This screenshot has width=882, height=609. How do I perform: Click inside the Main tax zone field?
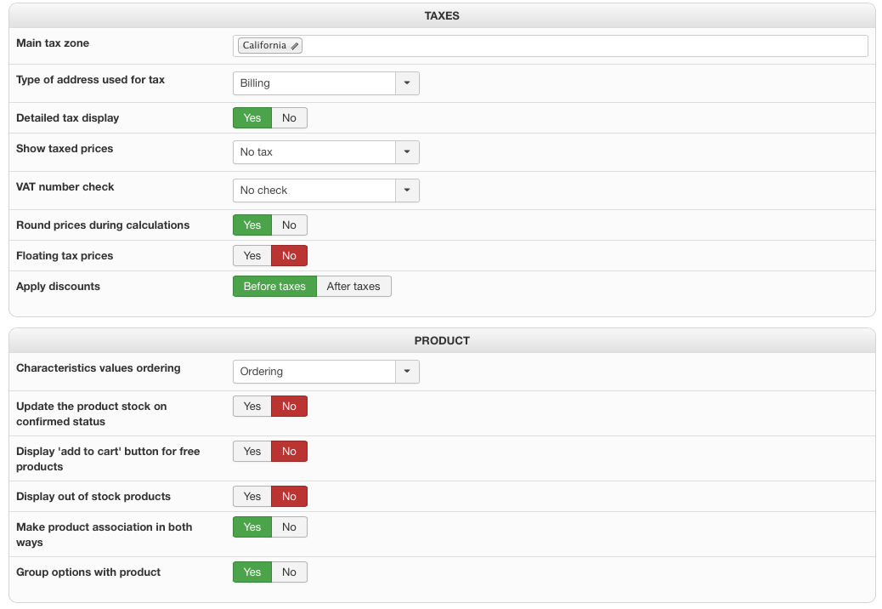point(578,46)
